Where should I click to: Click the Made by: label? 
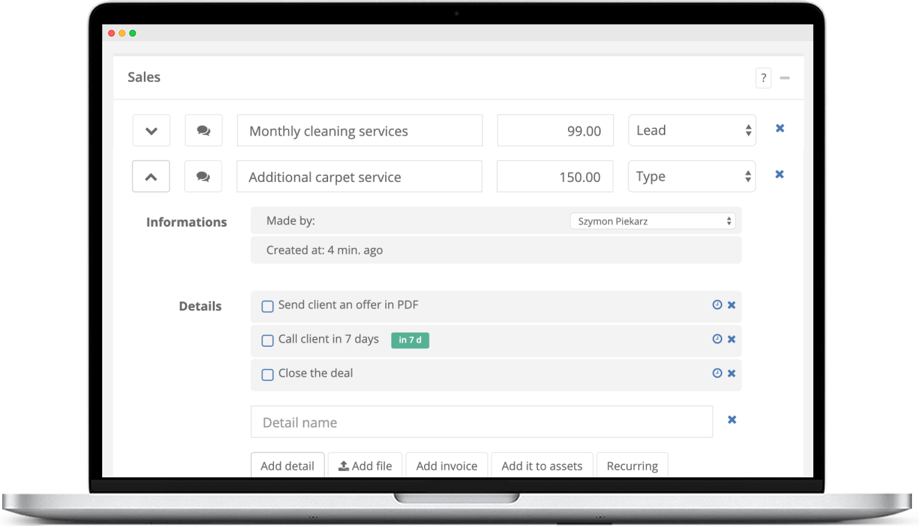coord(291,221)
